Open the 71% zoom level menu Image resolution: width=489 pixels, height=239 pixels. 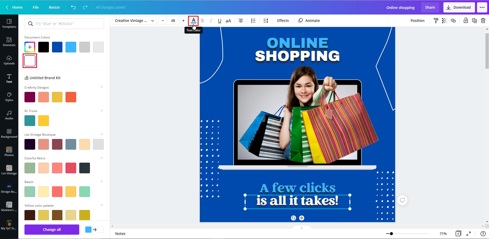tap(443, 234)
